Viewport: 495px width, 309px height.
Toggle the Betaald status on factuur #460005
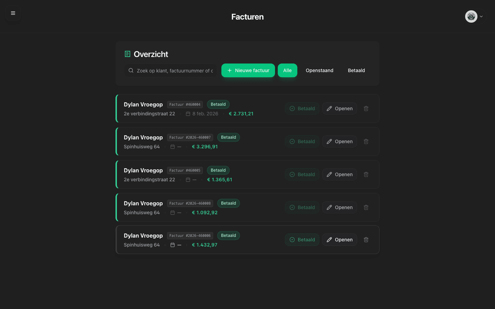302,174
